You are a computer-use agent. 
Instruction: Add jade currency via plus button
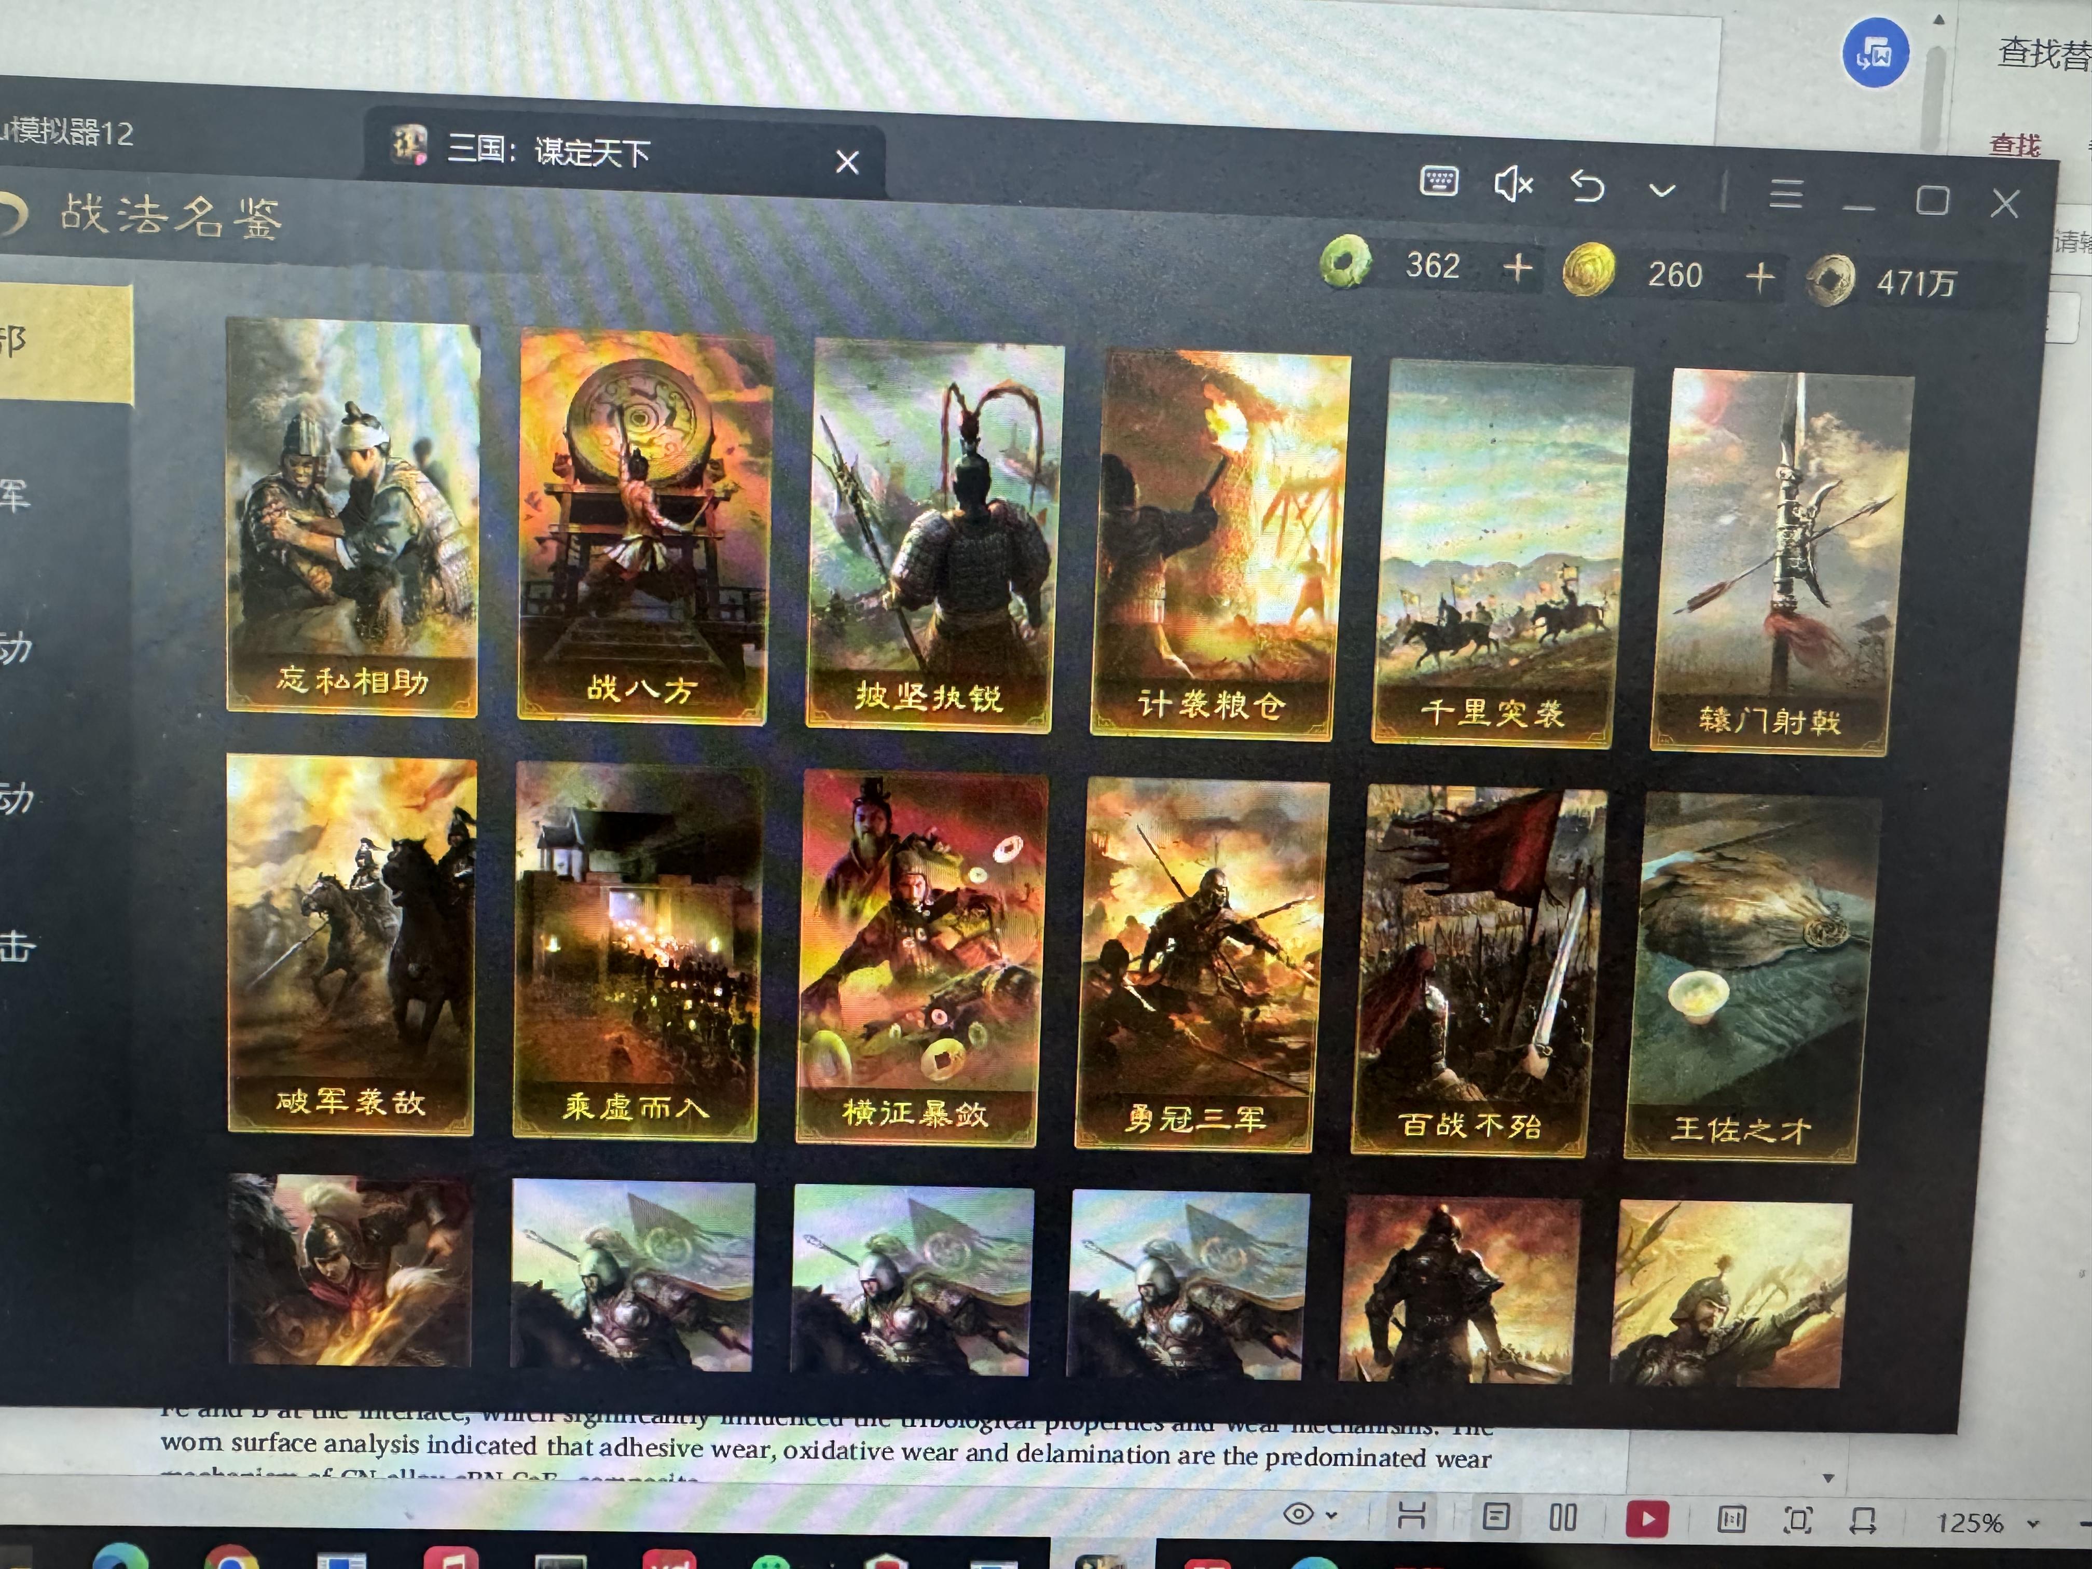(x=1517, y=268)
